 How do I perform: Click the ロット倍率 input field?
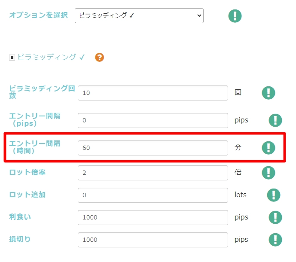click(153, 173)
